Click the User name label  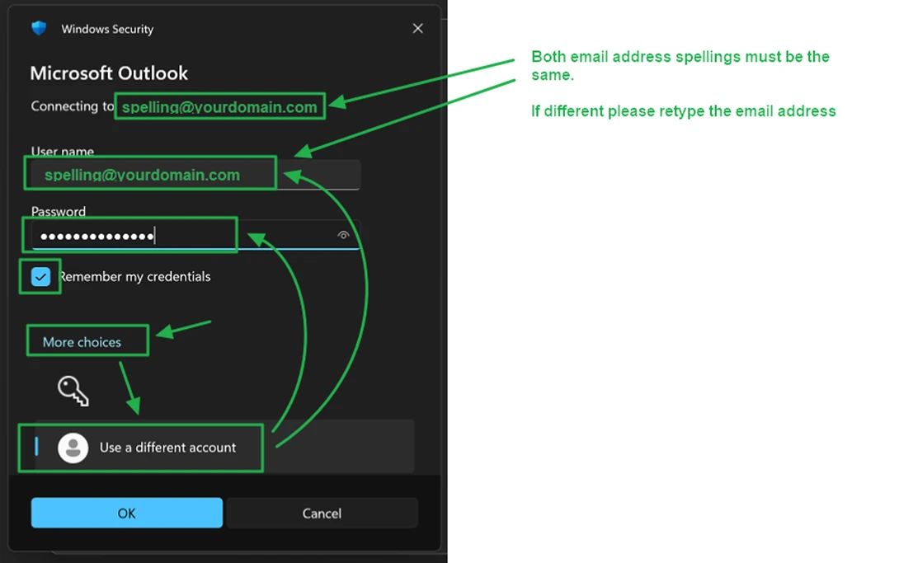63,152
